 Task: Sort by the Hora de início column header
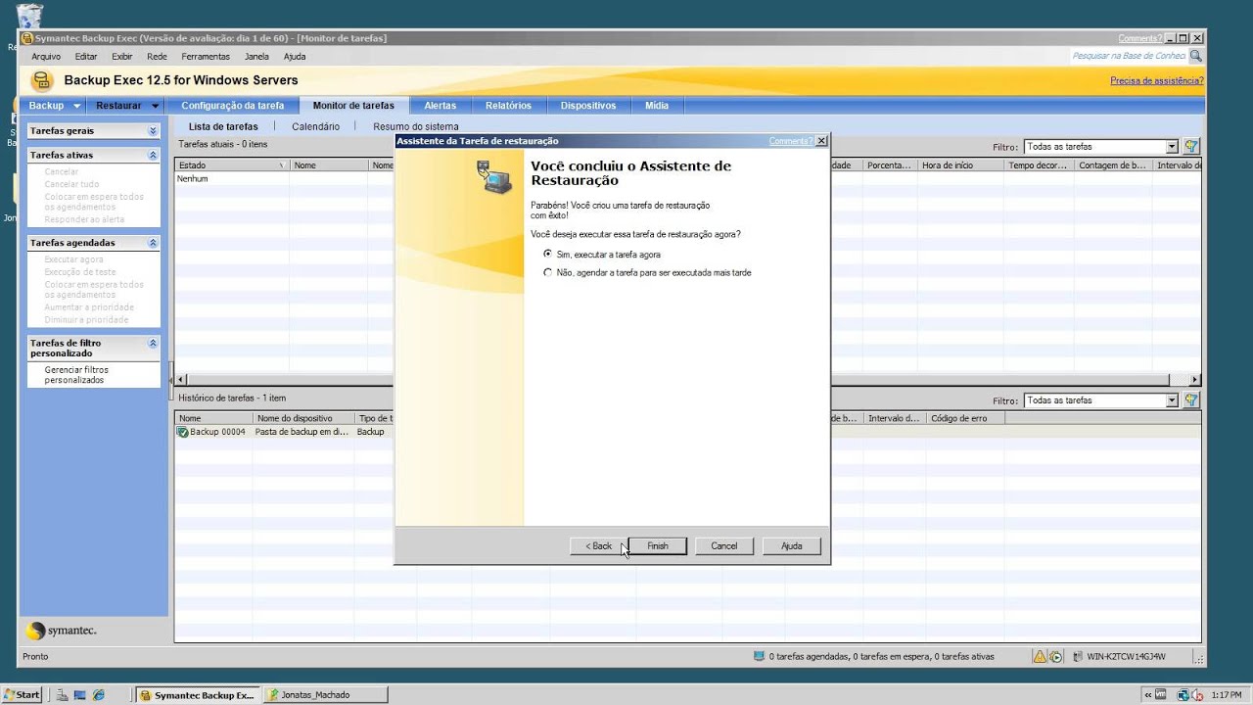961,165
